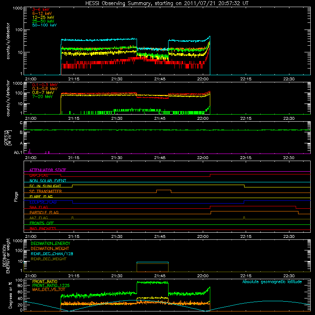
Task: Click the FRONT_RATIO_1225 legend label
Action: click(x=51, y=285)
